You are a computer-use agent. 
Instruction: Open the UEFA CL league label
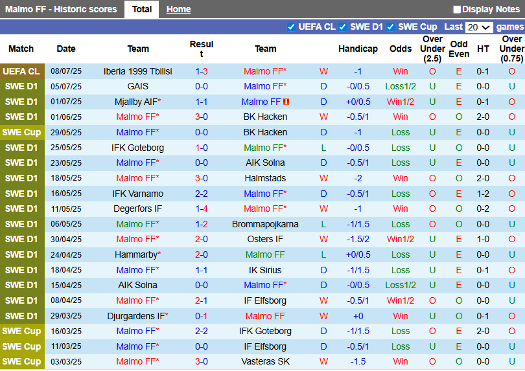click(21, 71)
